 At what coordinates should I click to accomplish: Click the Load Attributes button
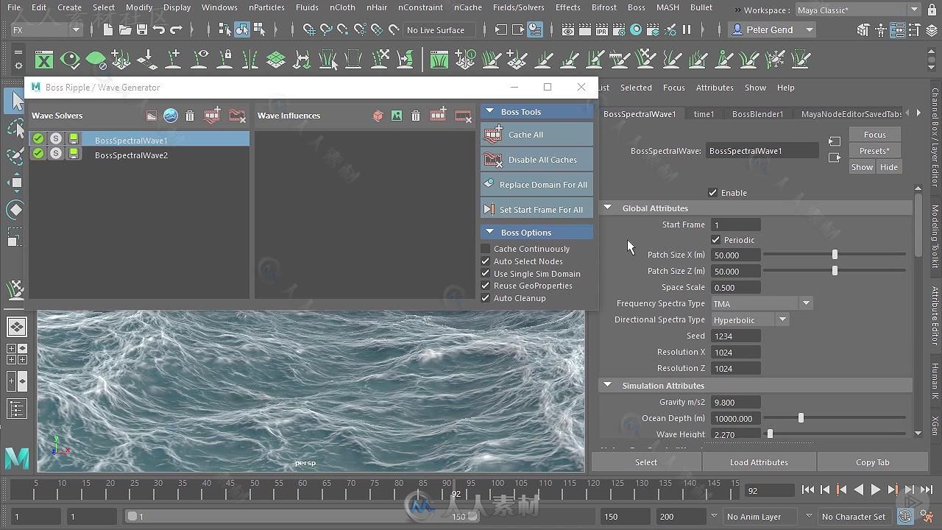[x=759, y=462]
